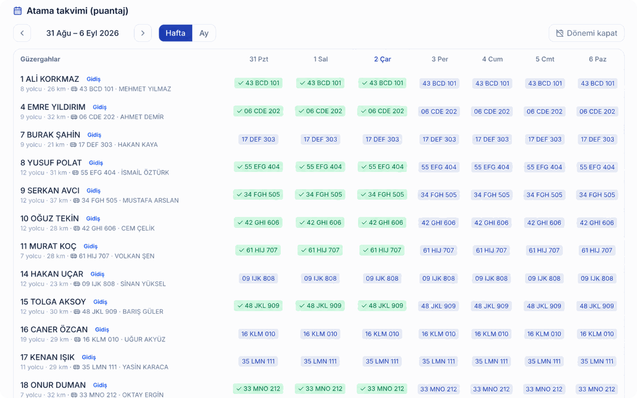
Task: Click the bus icon in KENAN IŞIK row
Action: click(x=76, y=367)
